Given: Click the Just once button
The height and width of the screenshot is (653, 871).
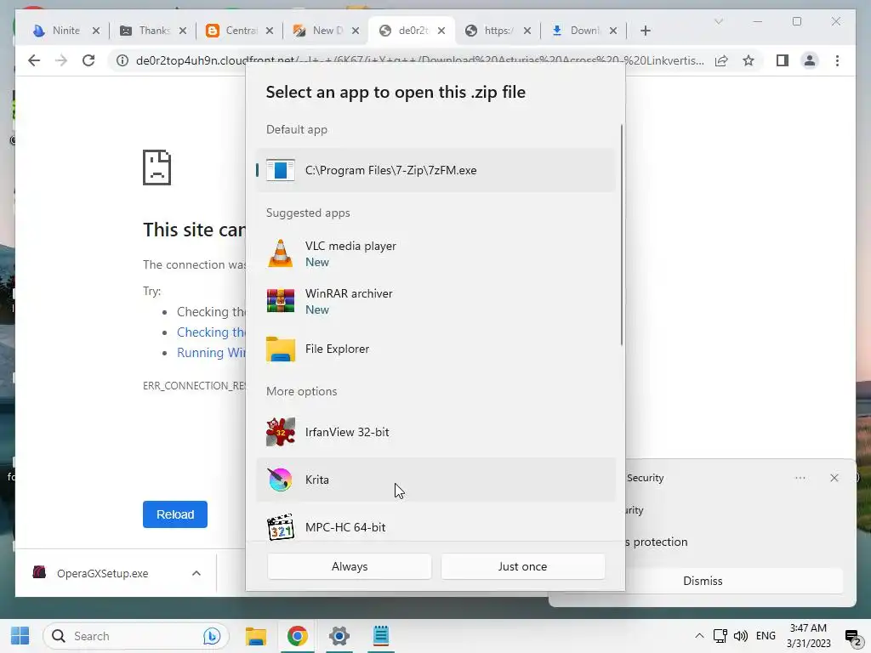Looking at the screenshot, I should click(x=523, y=566).
